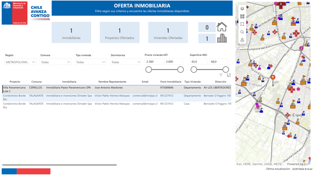
Task: Open the map layers list icon
Action: point(242,9)
